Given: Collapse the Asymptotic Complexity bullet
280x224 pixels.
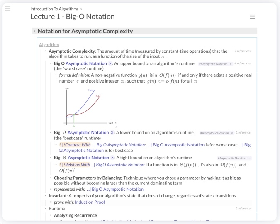Looking at the screenshot, I should [46, 51].
